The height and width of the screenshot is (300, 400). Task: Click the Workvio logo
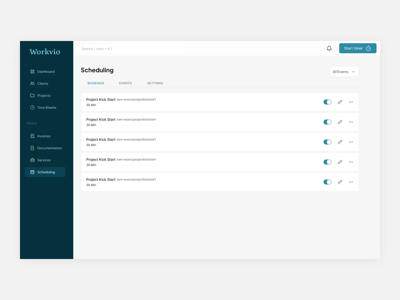[x=45, y=52]
